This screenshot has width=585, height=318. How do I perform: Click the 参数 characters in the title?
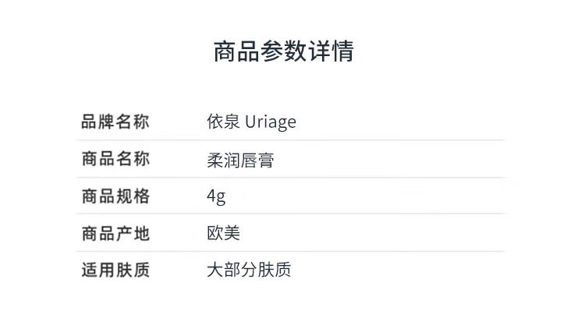(x=284, y=51)
